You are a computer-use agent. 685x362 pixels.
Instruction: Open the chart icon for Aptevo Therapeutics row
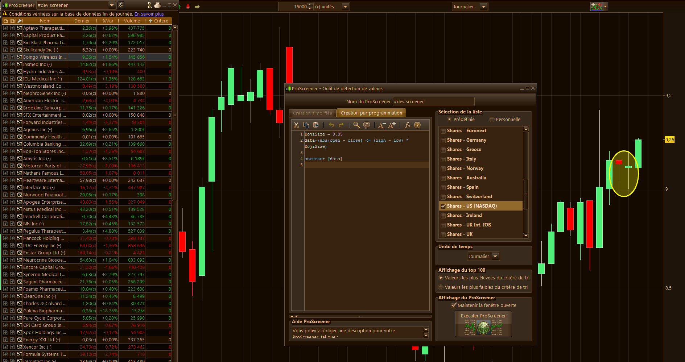(20, 28)
